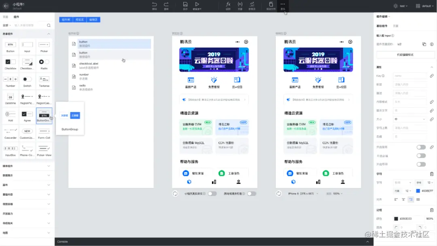Collapse the form components section chevron
Viewport: 437px width, 246px height.
point(49,34)
